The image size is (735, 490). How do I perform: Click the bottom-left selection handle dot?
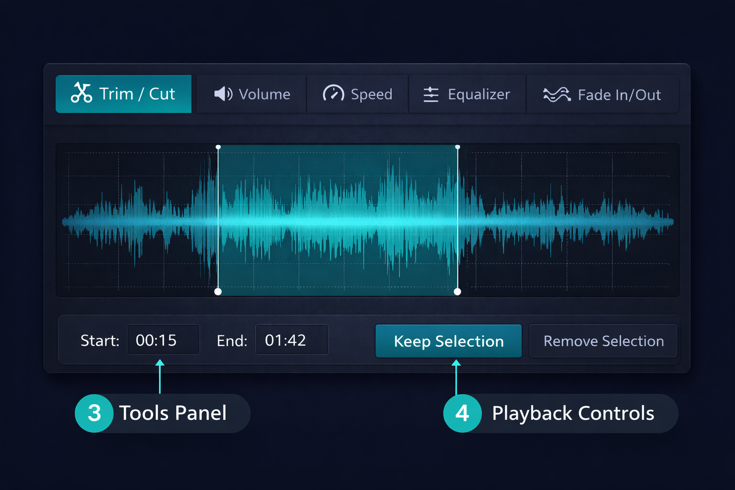[218, 291]
